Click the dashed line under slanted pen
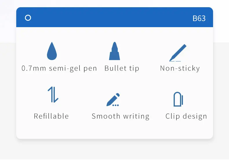 tap(175, 61)
